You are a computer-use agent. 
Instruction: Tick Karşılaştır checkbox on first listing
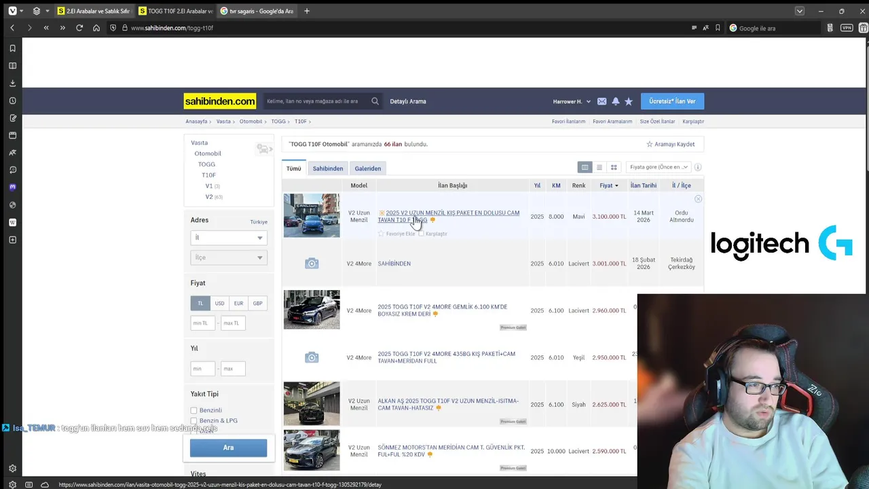pyautogui.click(x=421, y=234)
